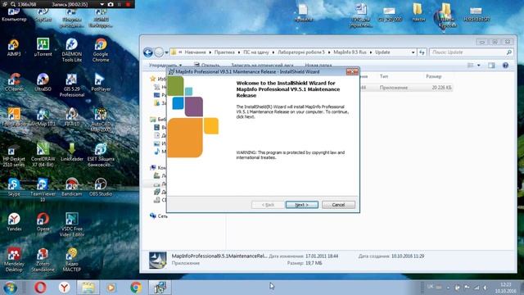Open the LinkReader desktop shortcut
Viewport: 524px width, 295px height.
pos(72,152)
